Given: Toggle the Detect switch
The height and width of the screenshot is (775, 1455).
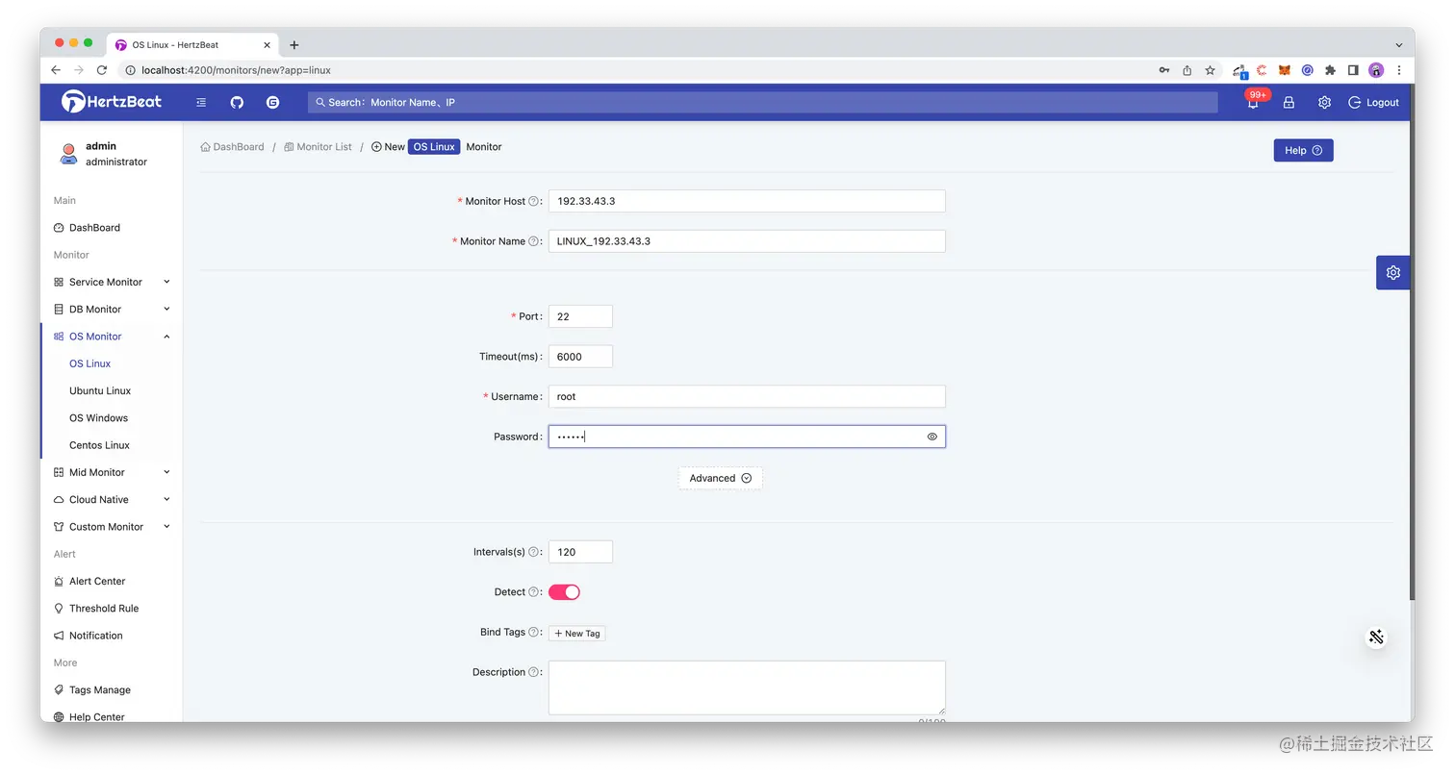Looking at the screenshot, I should pos(564,592).
